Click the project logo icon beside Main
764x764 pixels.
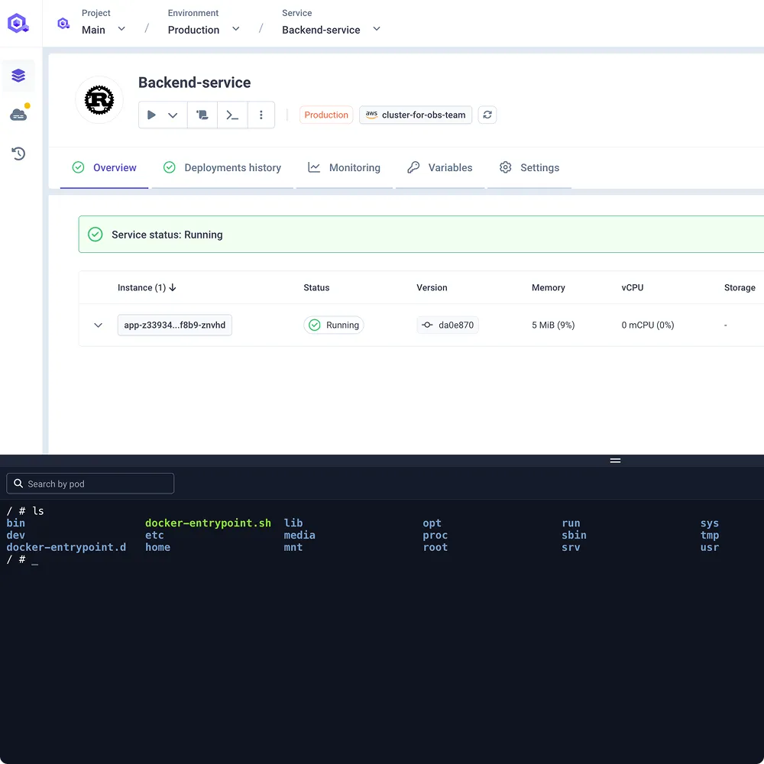[63, 24]
